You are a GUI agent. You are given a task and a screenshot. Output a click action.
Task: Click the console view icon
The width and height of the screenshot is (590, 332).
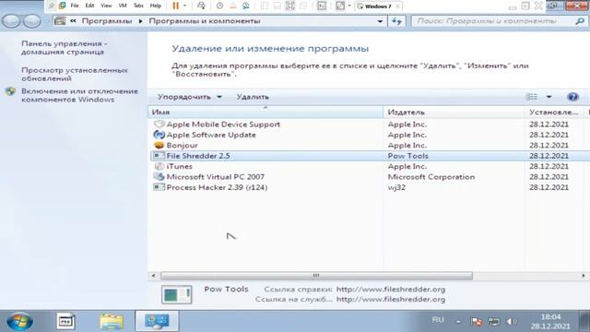322,6
